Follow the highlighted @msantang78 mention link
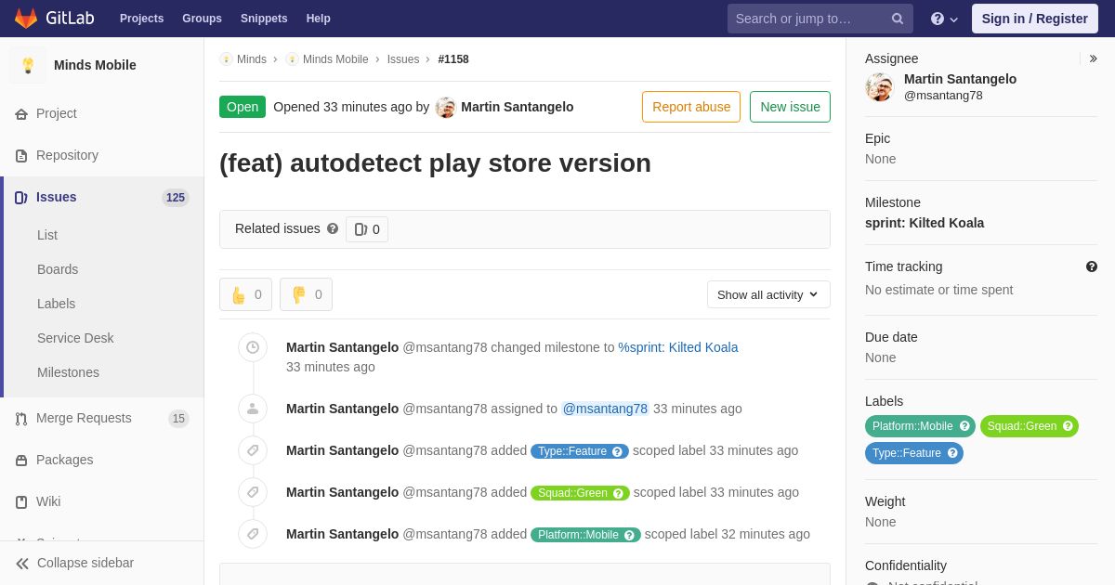 [x=606, y=409]
